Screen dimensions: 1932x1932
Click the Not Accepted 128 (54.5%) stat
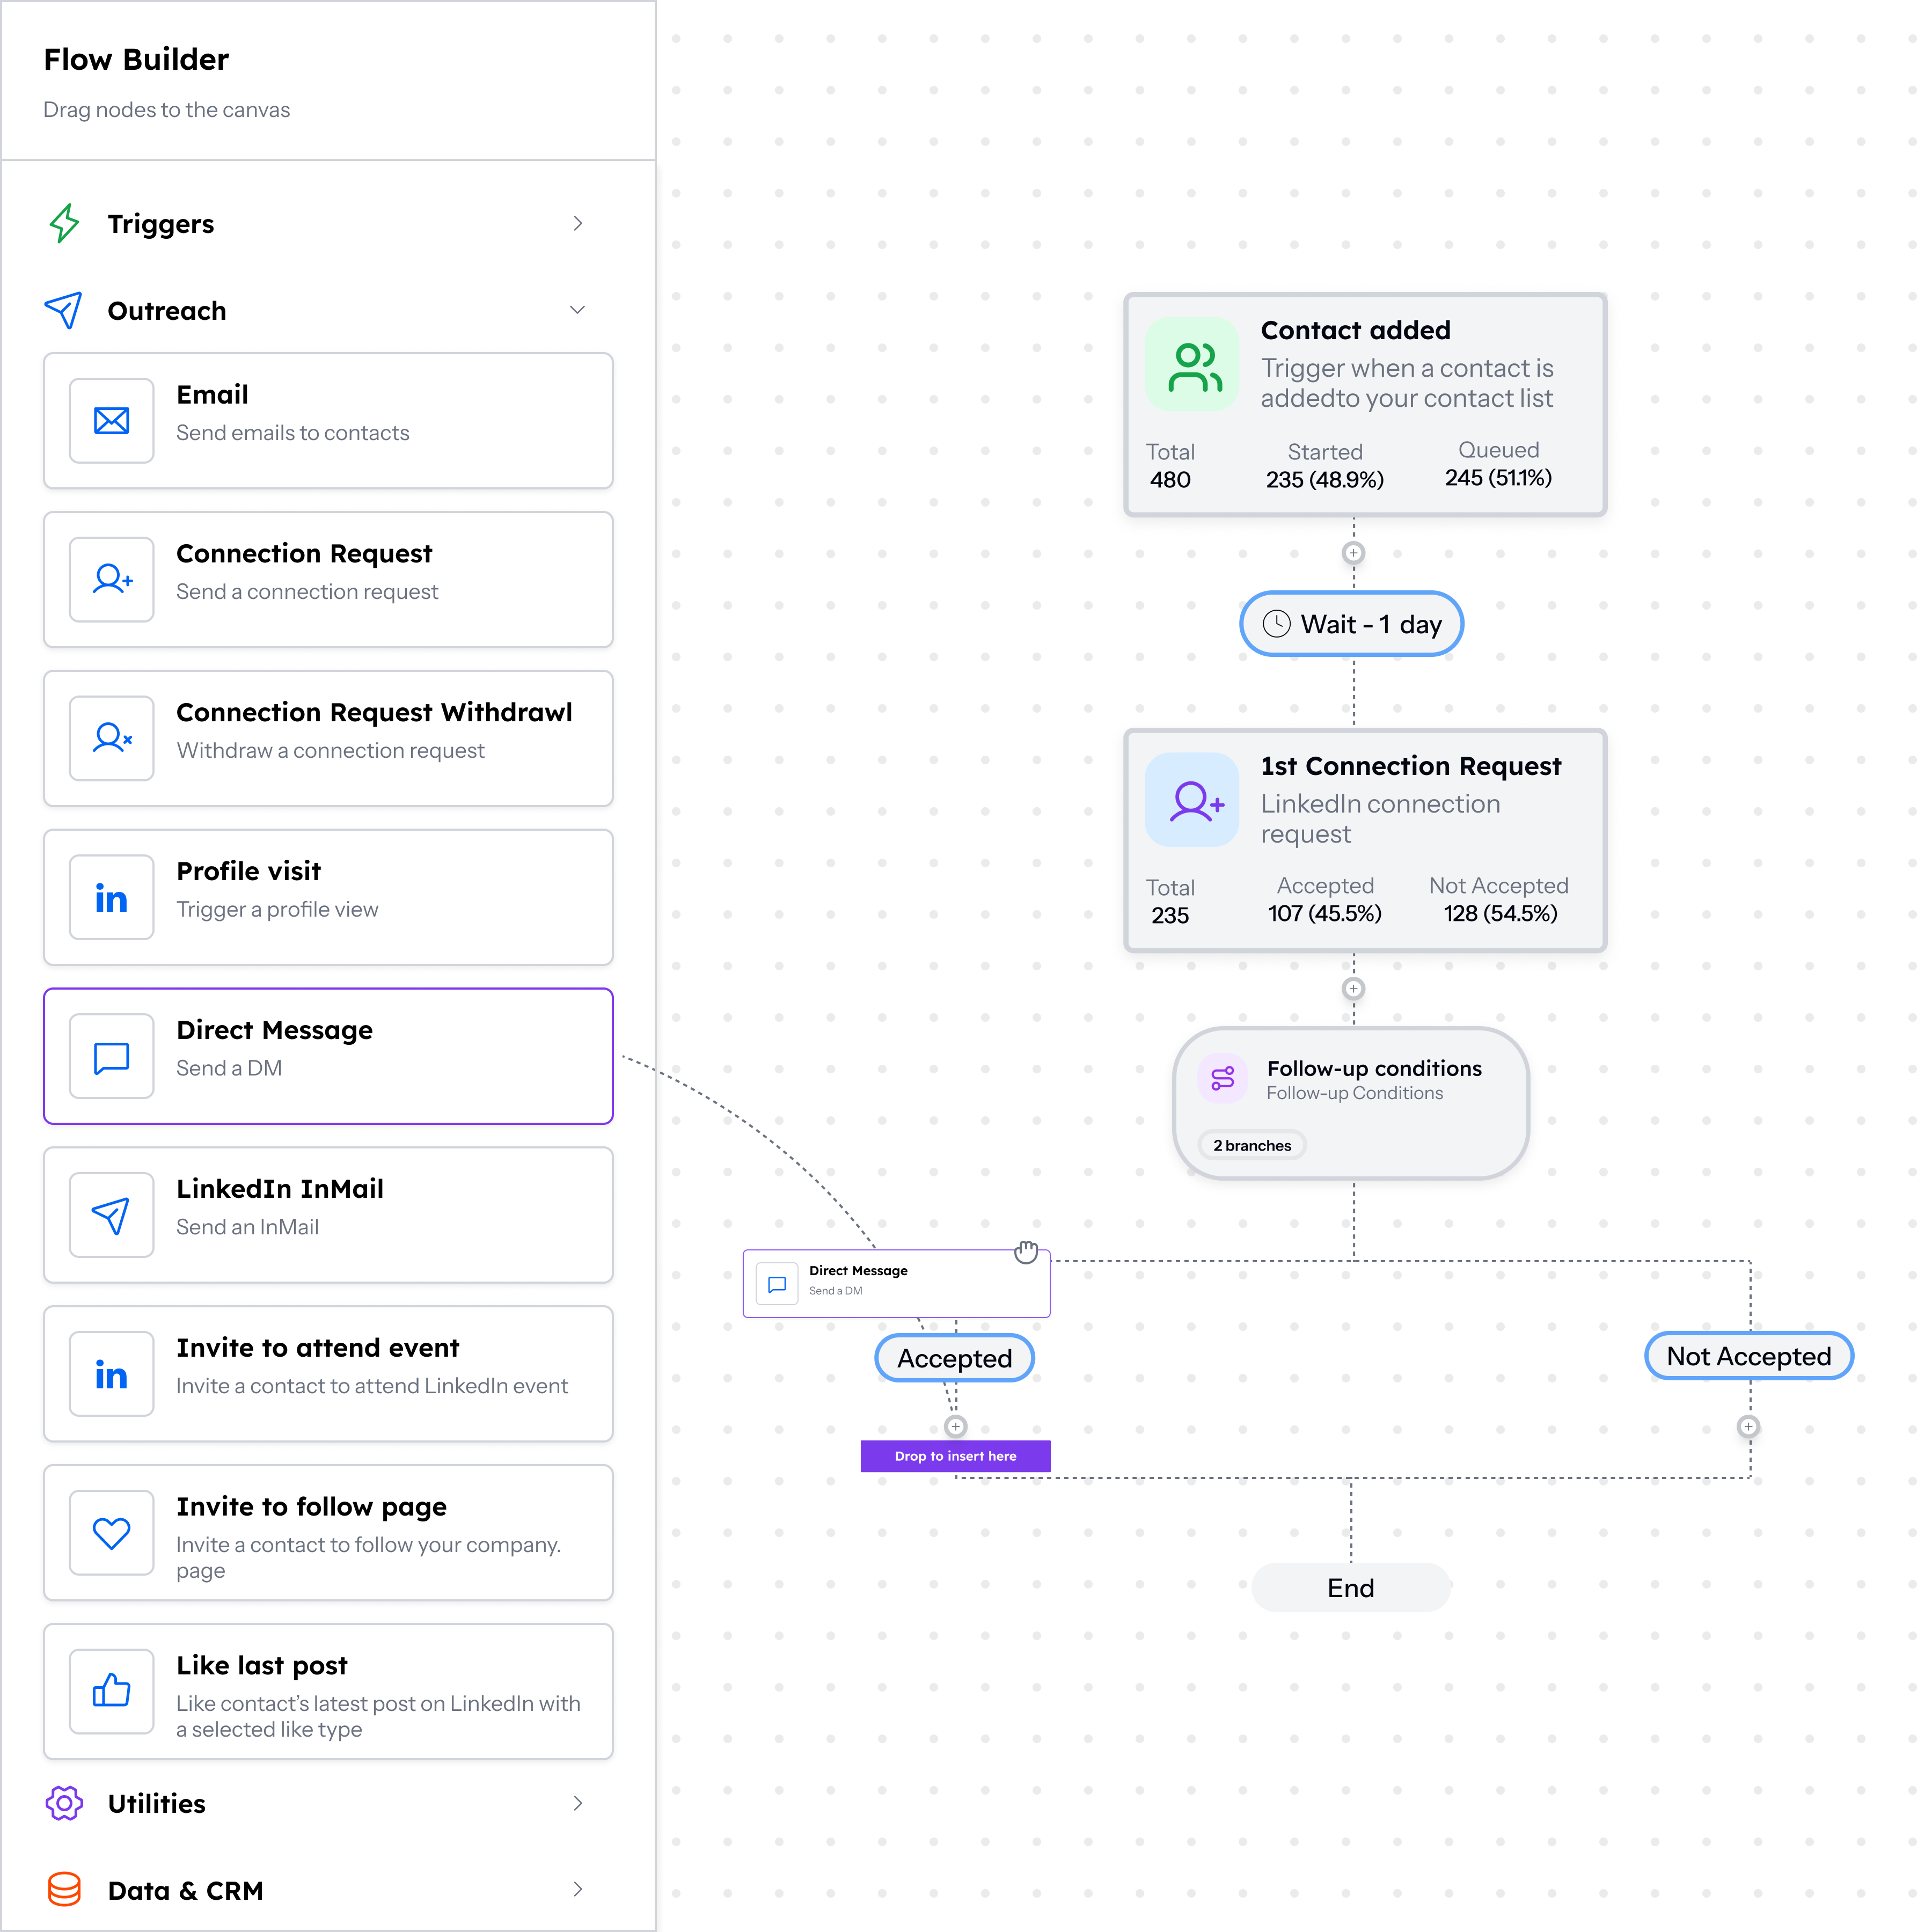(x=1499, y=900)
